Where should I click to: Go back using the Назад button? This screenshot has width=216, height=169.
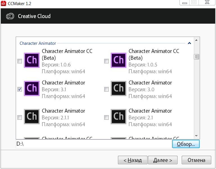tap(133, 160)
